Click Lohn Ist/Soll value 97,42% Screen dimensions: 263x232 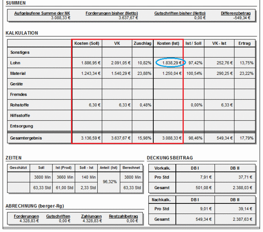pos(195,63)
